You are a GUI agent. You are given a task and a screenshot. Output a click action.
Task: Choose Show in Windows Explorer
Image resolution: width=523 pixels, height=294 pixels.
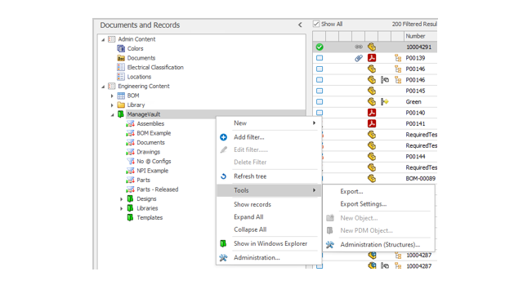(270, 243)
